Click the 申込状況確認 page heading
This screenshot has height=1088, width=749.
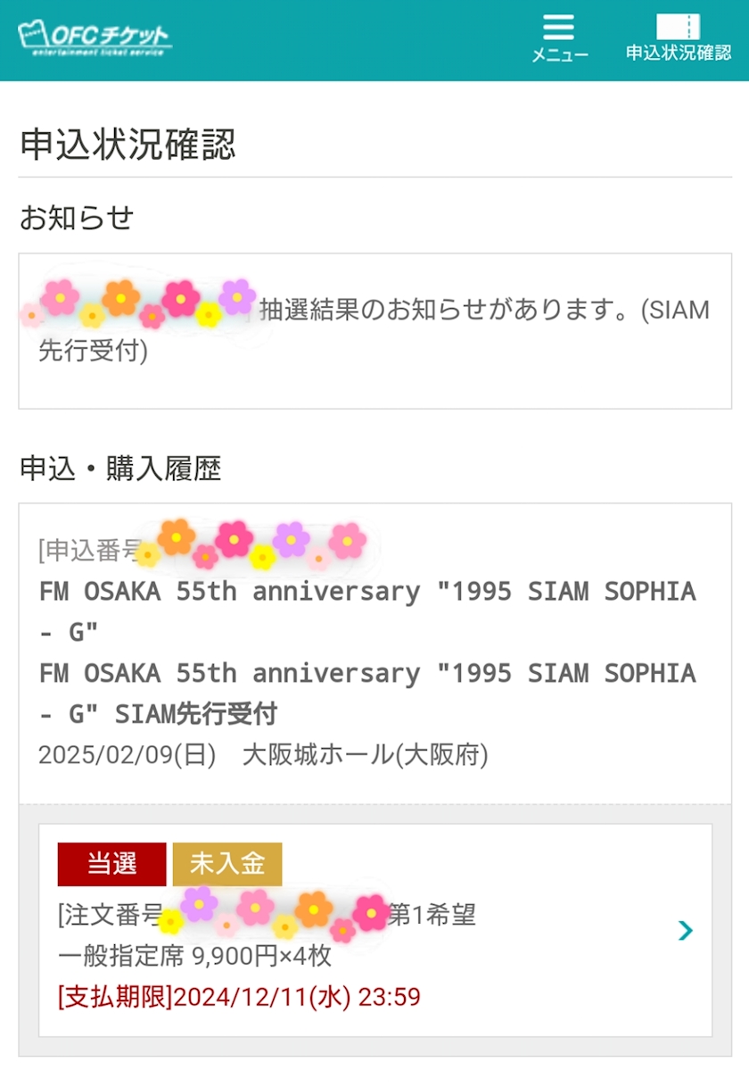(128, 145)
